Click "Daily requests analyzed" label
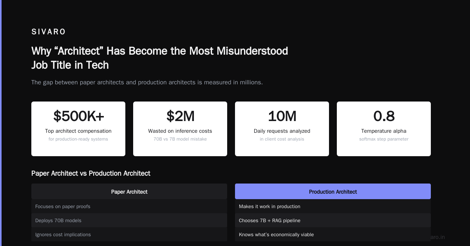The height and width of the screenshot is (246, 470). point(282,131)
